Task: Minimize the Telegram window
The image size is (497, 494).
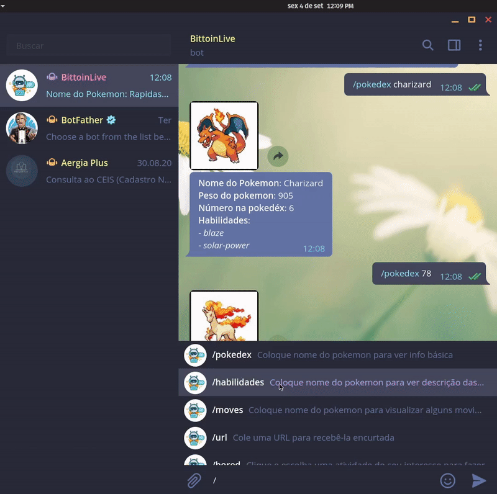Action: click(x=455, y=21)
